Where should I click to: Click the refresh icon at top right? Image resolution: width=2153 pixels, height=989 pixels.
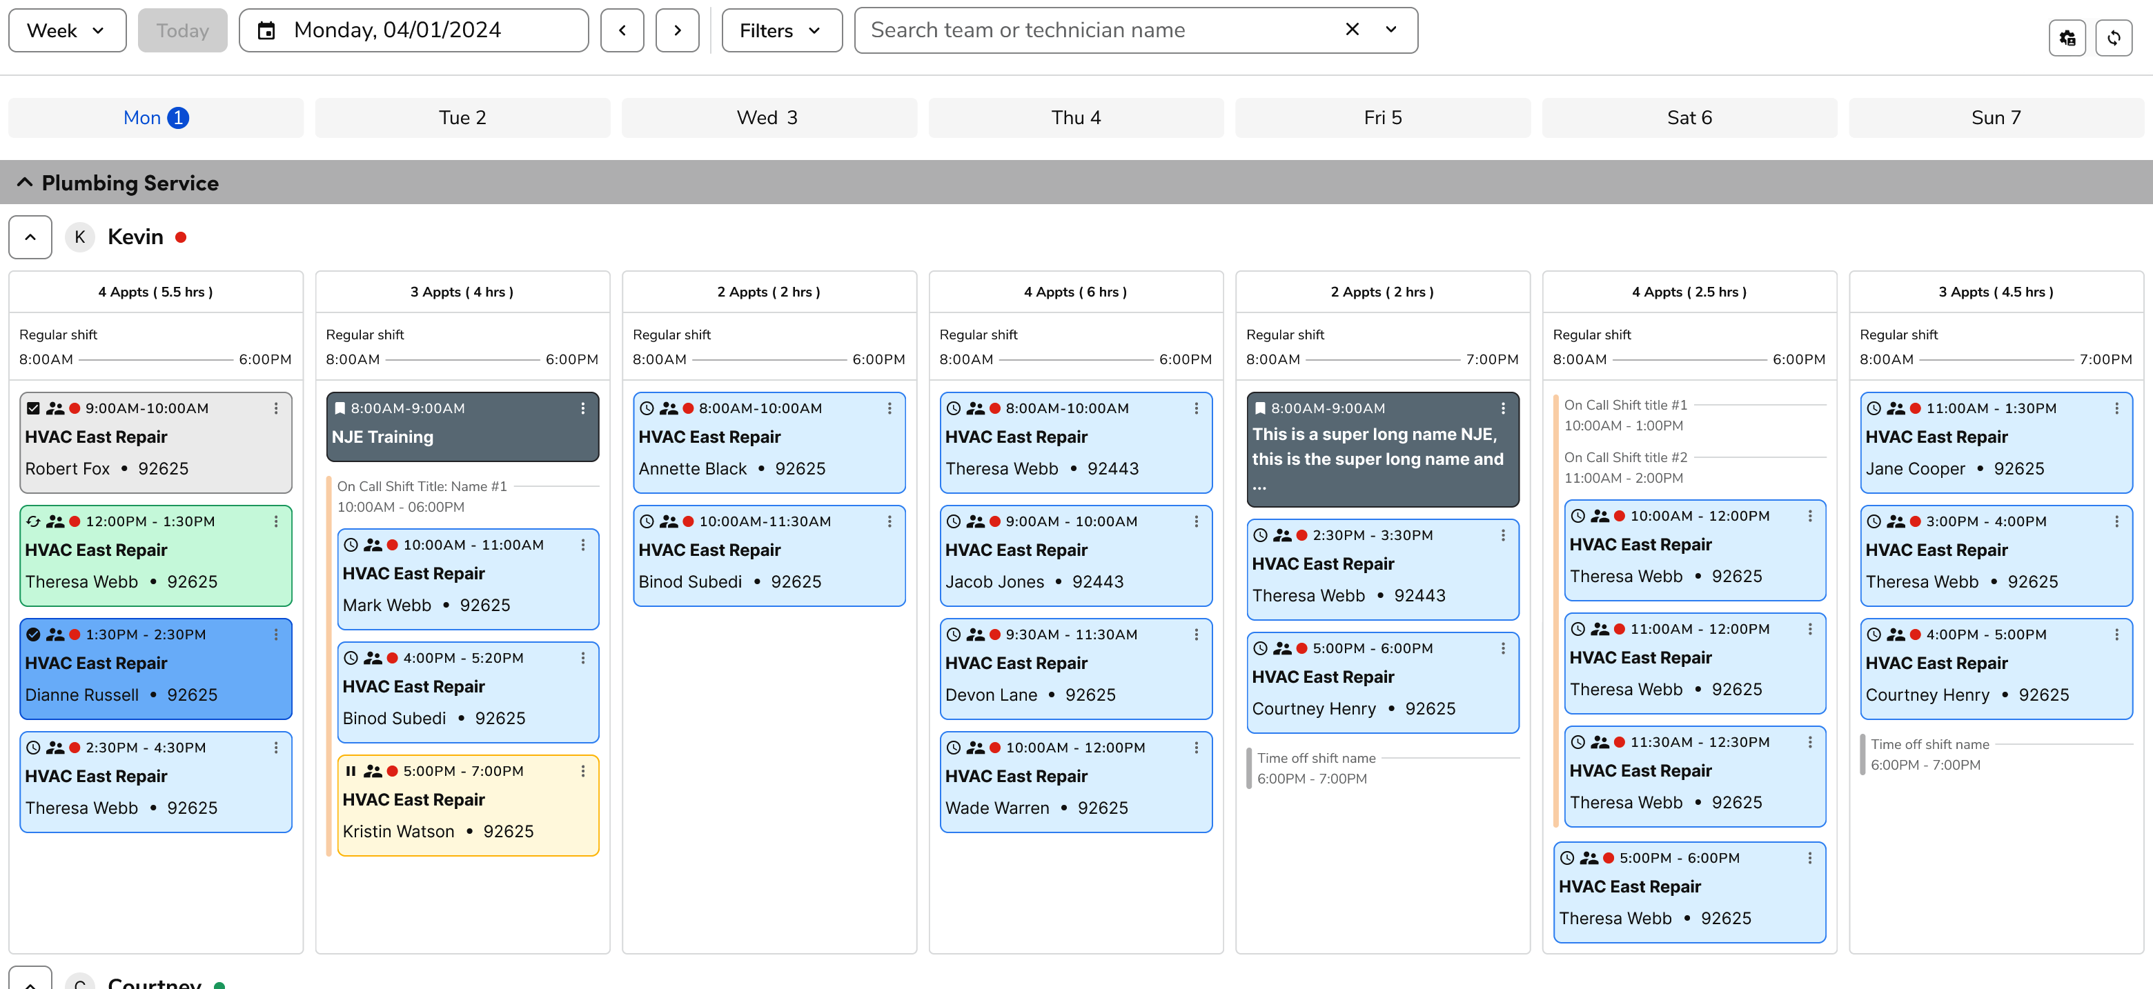point(2113,38)
